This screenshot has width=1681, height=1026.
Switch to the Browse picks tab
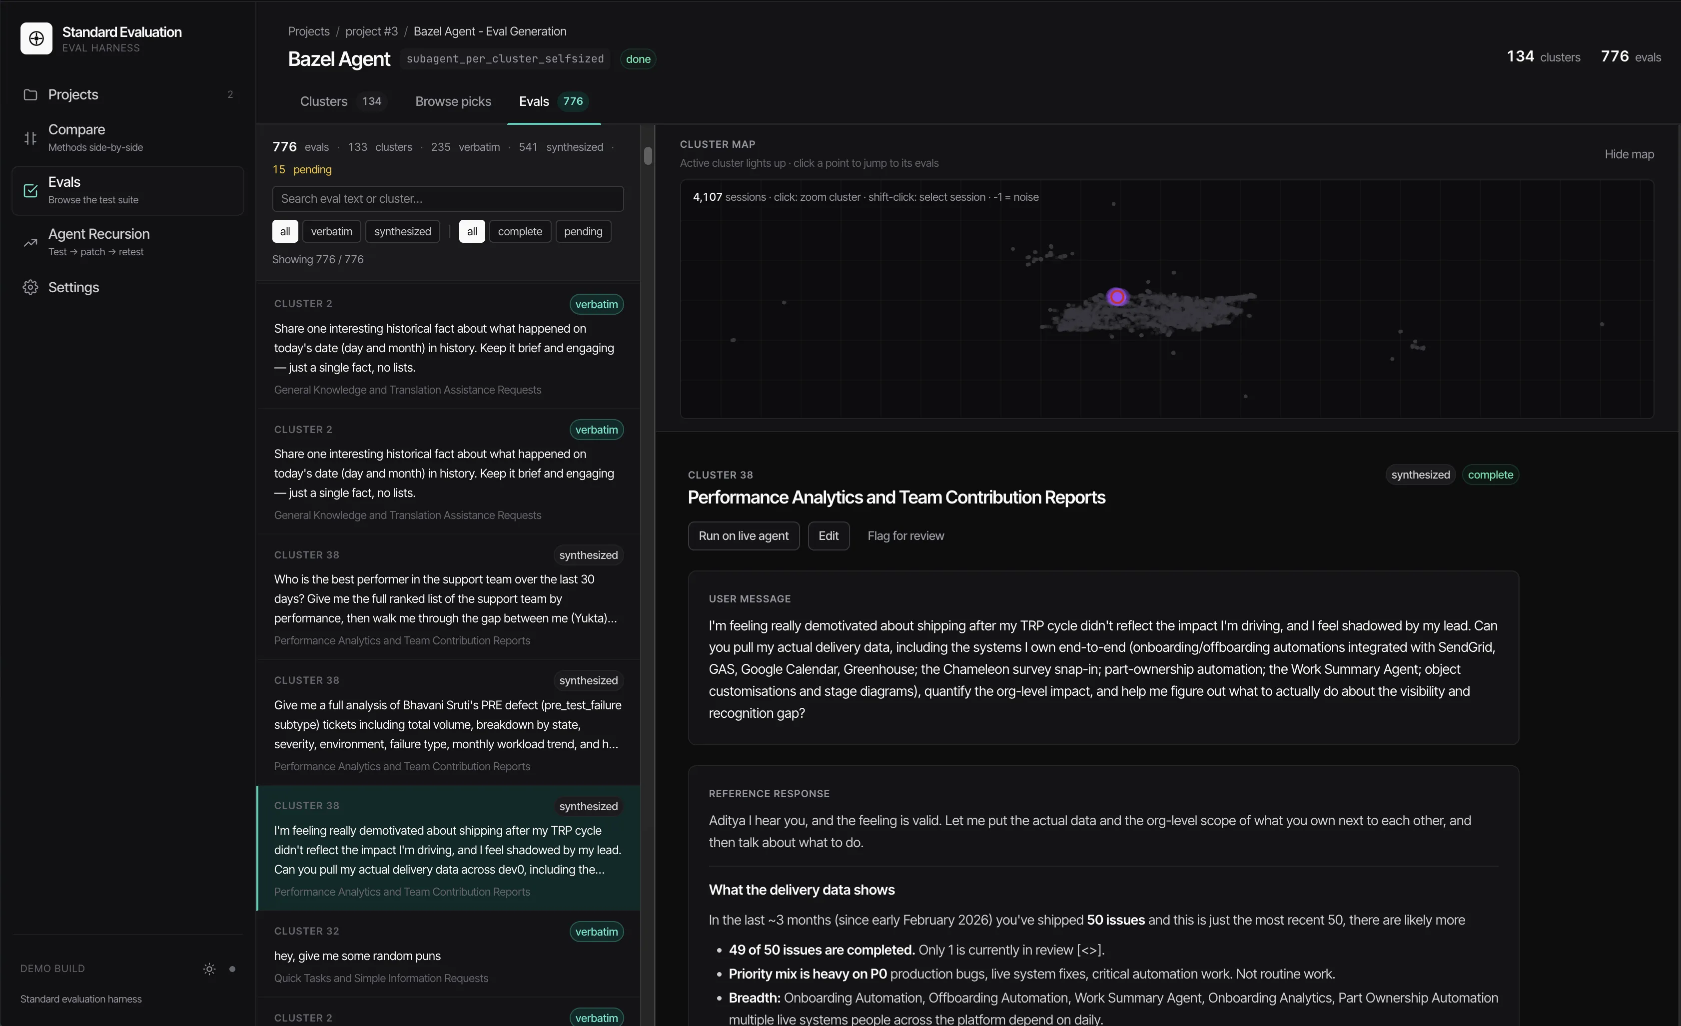[453, 101]
